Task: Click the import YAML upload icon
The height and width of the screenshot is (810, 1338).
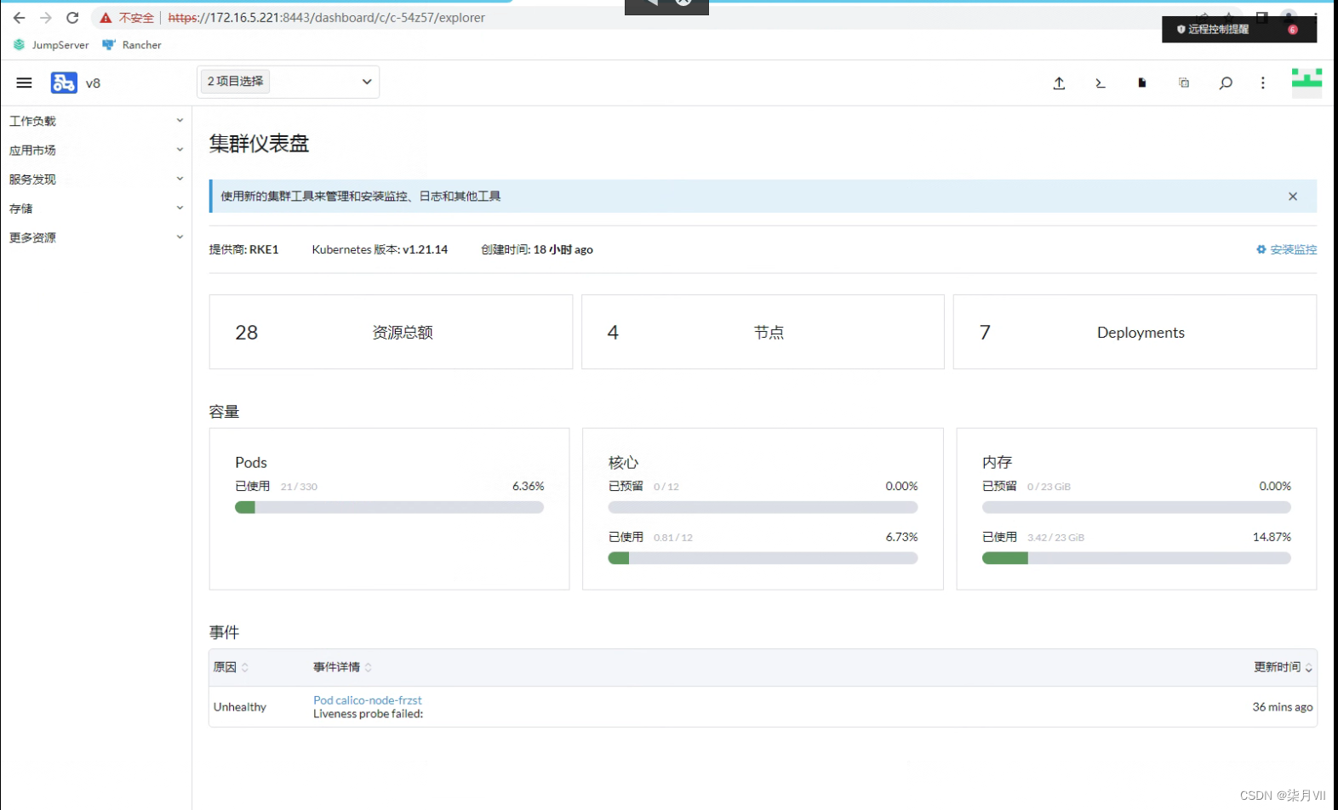Action: (x=1059, y=83)
